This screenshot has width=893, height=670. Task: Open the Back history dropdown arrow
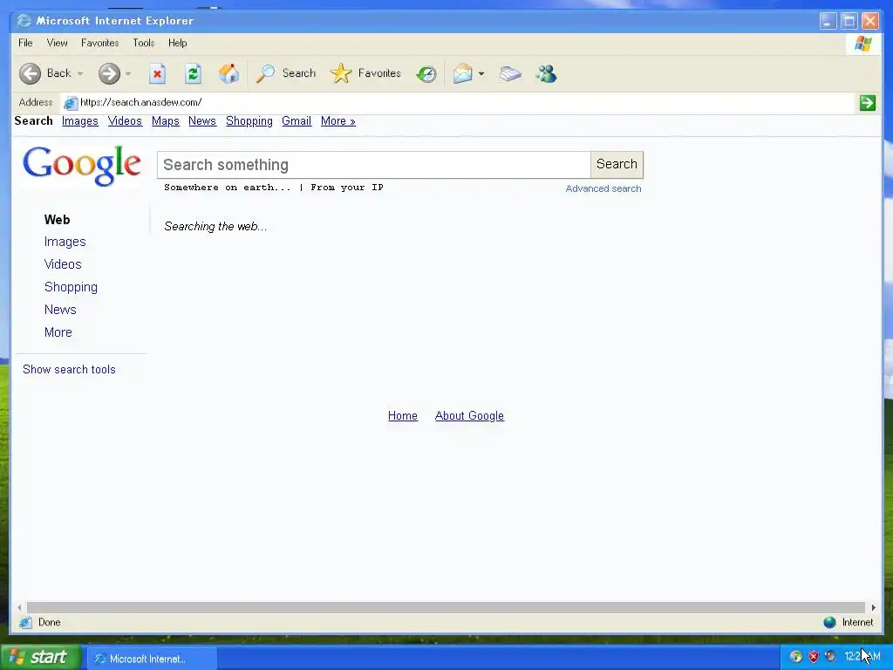[80, 73]
